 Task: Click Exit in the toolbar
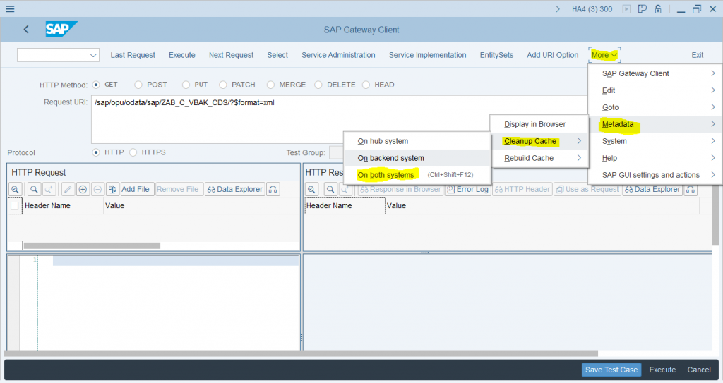pyautogui.click(x=697, y=55)
